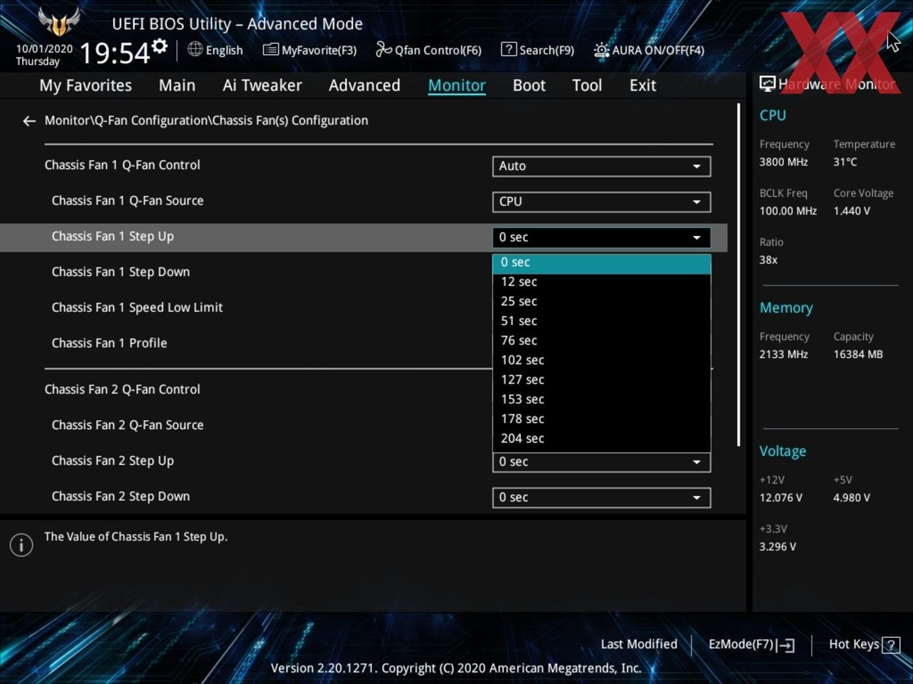Image resolution: width=913 pixels, height=684 pixels.
Task: Click the BCLK Freq 100.00 MHz value
Action: (788, 211)
